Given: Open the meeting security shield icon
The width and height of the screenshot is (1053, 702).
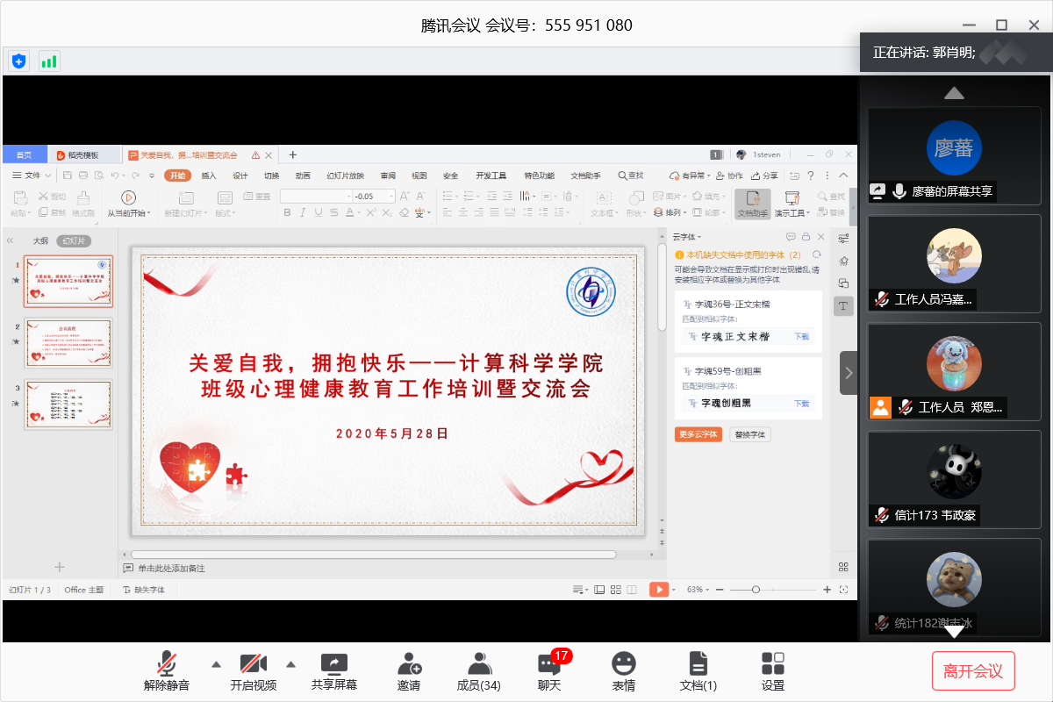Looking at the screenshot, I should click(18, 61).
